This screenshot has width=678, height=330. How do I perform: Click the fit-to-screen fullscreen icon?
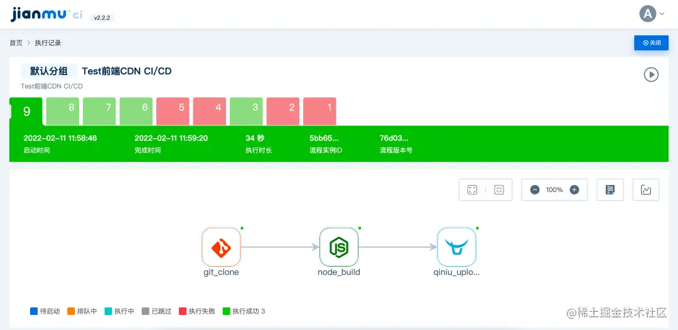pos(472,189)
